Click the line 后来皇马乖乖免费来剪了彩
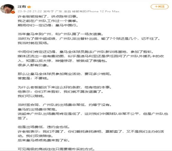The width and height of the screenshot is (172, 151). coord(44,140)
